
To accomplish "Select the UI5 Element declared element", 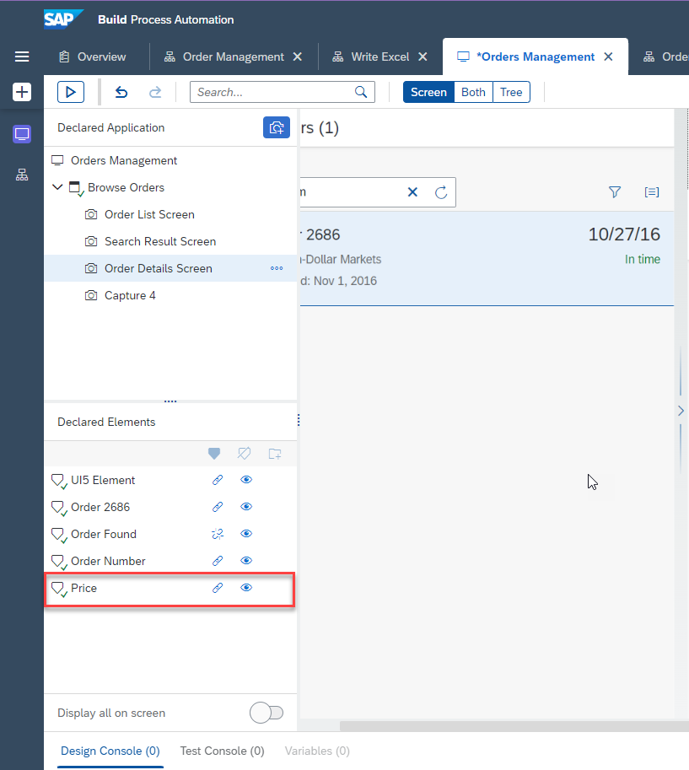I will pyautogui.click(x=170, y=480).
